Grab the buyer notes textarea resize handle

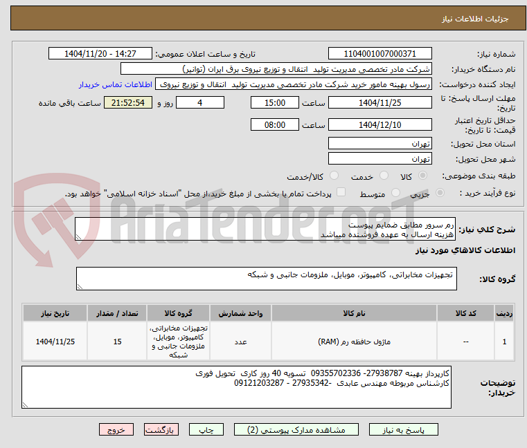point(25,405)
